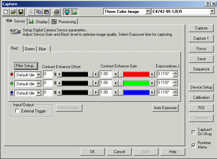Select the Green channel tab
The width and height of the screenshot is (217, 159).
tap(29, 49)
